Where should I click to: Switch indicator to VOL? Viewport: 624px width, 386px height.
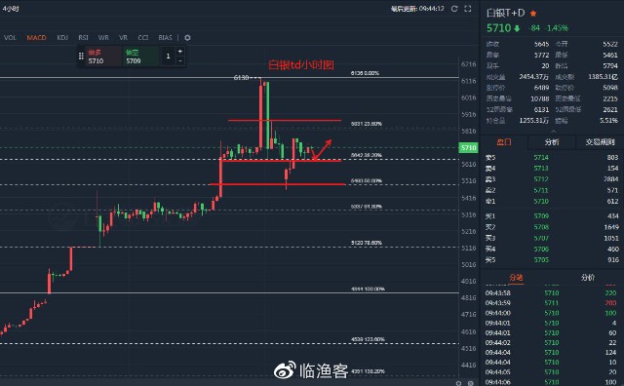10,37
